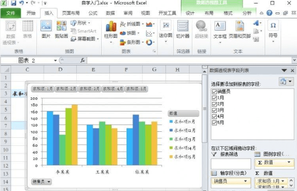Toggle the 3月 field checkbox
297x191 pixels.
(x=214, y=110)
